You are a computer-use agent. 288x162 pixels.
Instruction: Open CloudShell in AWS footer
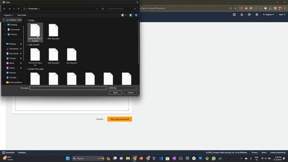click(8, 153)
